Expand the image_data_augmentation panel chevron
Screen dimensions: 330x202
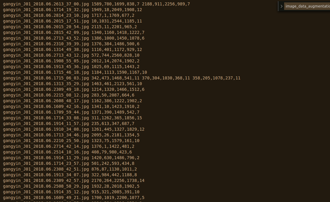pyautogui.click(x=281, y=6)
